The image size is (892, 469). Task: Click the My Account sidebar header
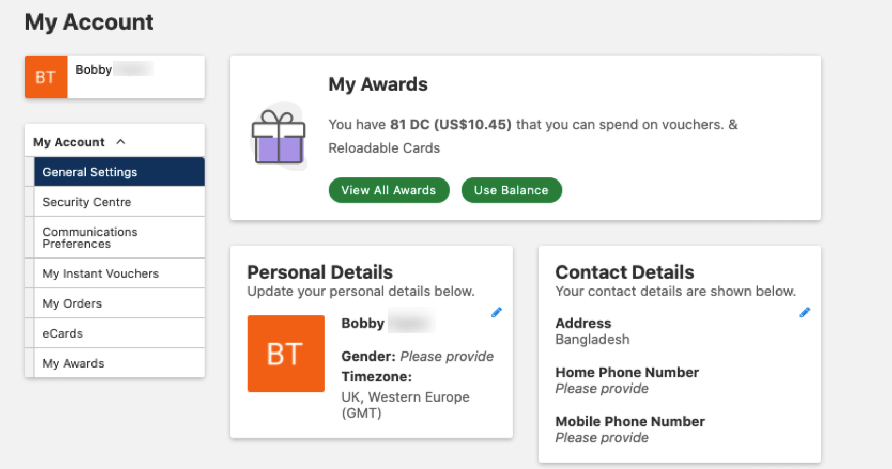coord(69,142)
